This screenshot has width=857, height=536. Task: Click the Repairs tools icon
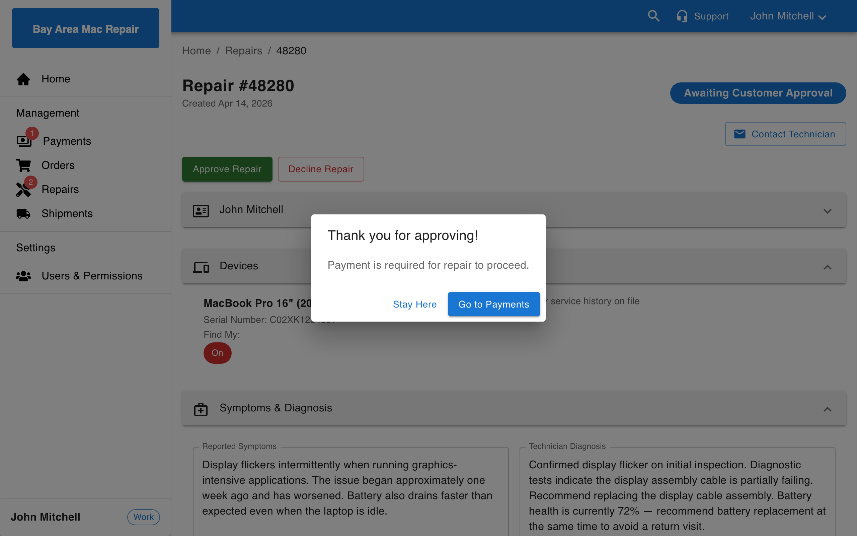[23, 189]
